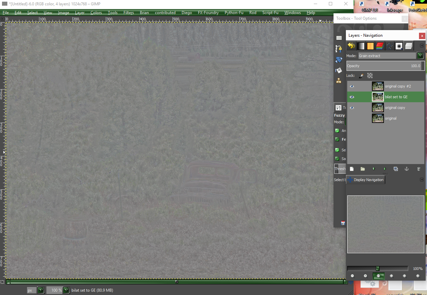Raise the selected layer
Viewport: 427px width, 295px height.
pyautogui.click(x=374, y=169)
